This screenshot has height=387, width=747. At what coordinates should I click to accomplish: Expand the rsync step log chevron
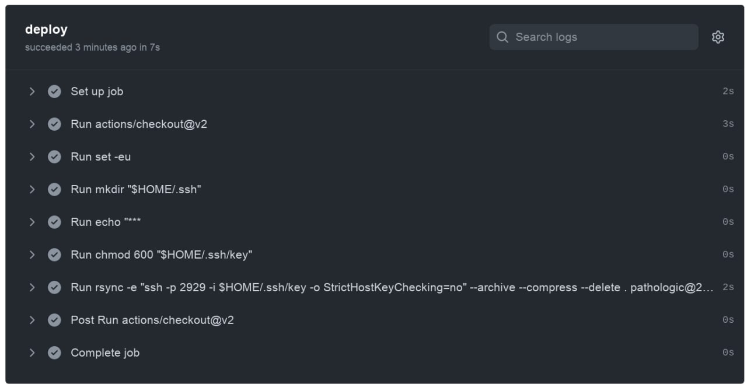32,287
